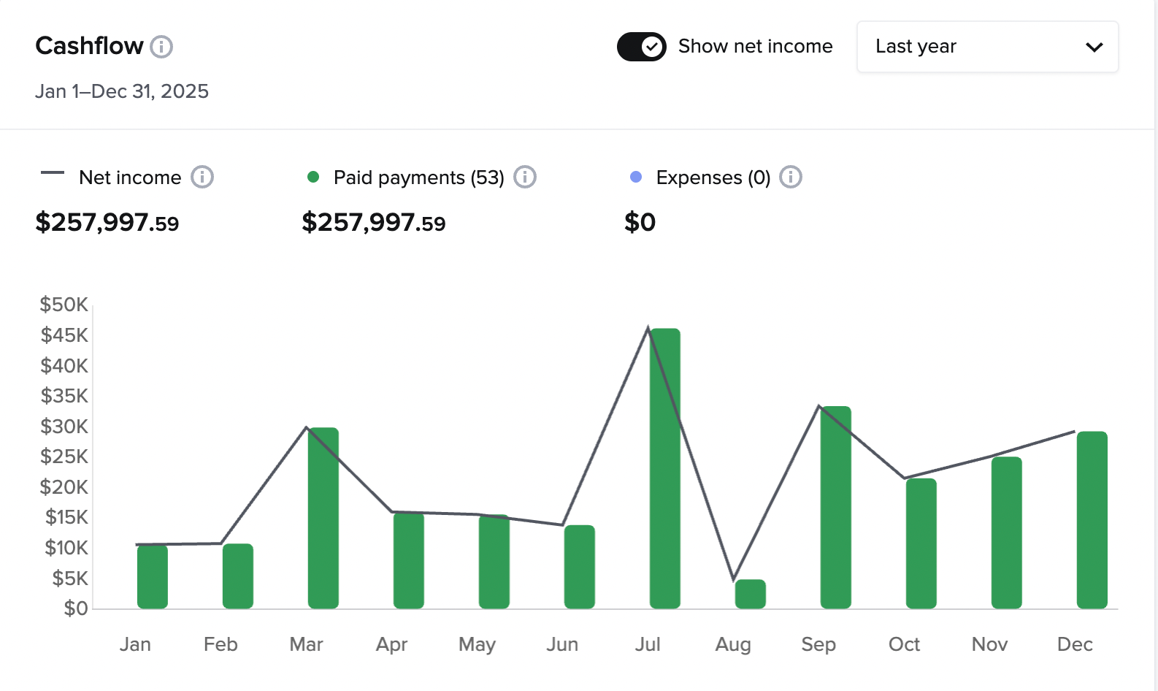Click the Paid payments info icon
The height and width of the screenshot is (691, 1158).
pyautogui.click(x=525, y=177)
